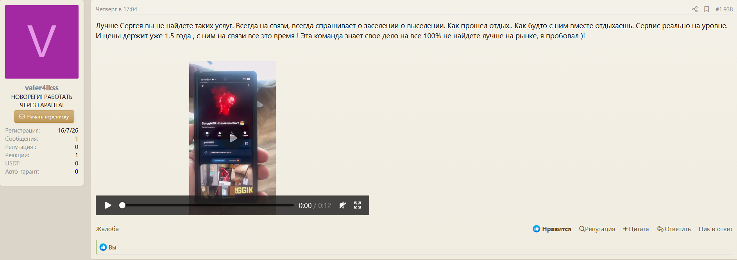737x260 pixels.
Task: Click the Нравится like button
Action: pyautogui.click(x=552, y=229)
